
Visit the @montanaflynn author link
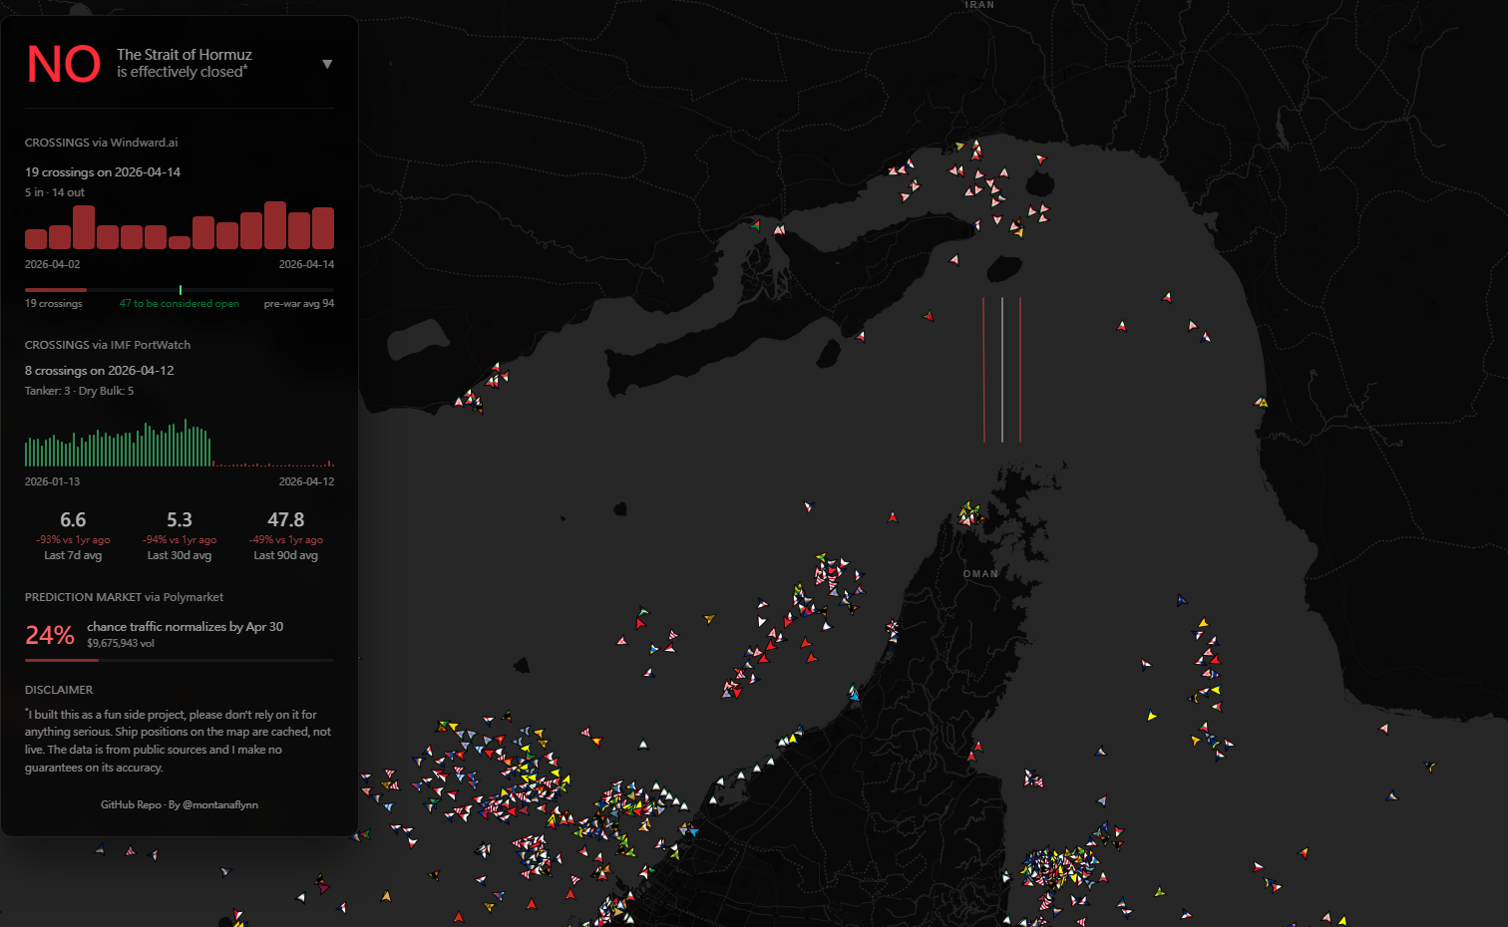tap(219, 804)
